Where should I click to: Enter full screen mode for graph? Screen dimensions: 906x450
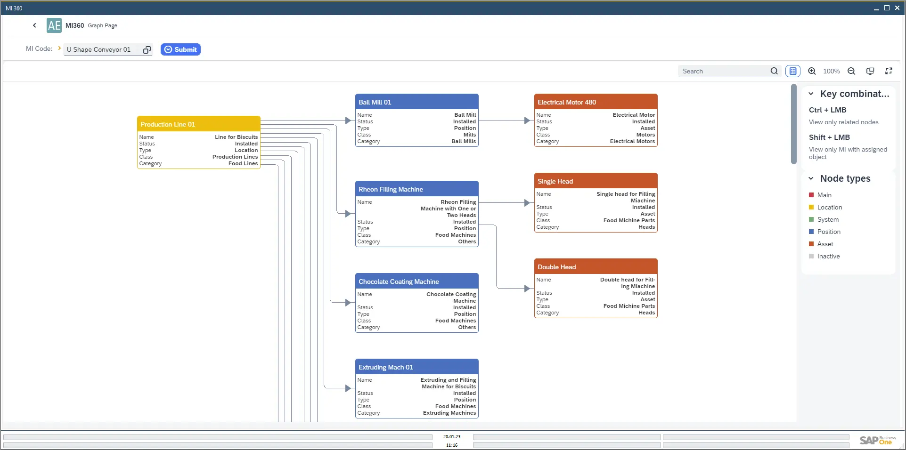[x=889, y=71]
